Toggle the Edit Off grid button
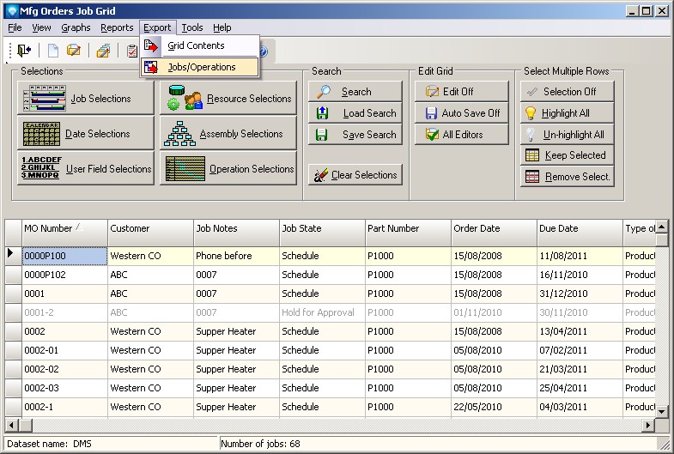 (458, 92)
